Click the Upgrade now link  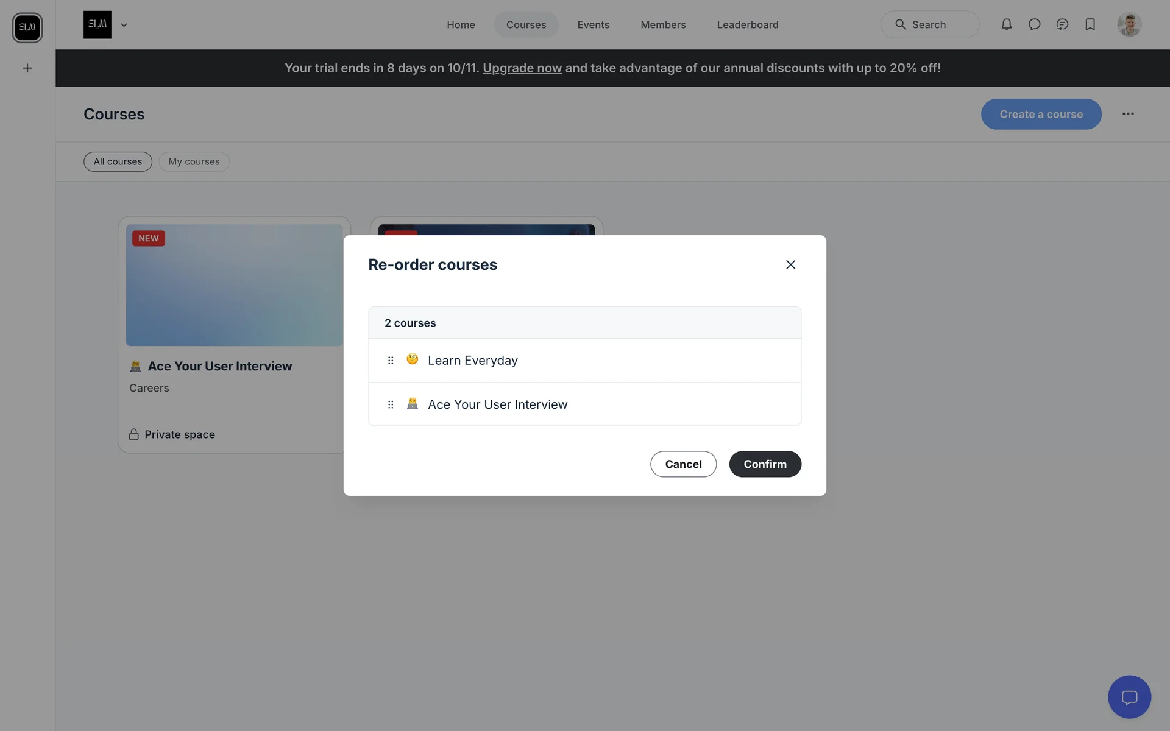point(522,68)
